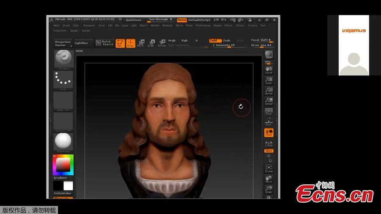Open the Brush menu
The width and height of the screenshot is (381, 214).
click(66, 25)
